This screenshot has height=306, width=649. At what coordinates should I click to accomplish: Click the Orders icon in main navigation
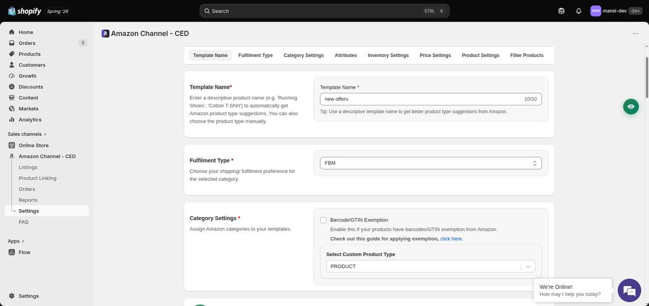(12, 43)
